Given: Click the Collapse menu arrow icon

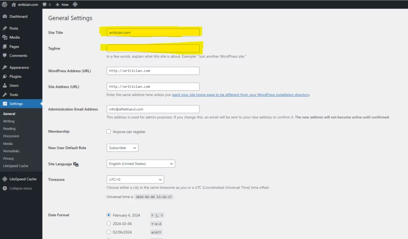Looking at the screenshot, I should [x=5, y=188].
